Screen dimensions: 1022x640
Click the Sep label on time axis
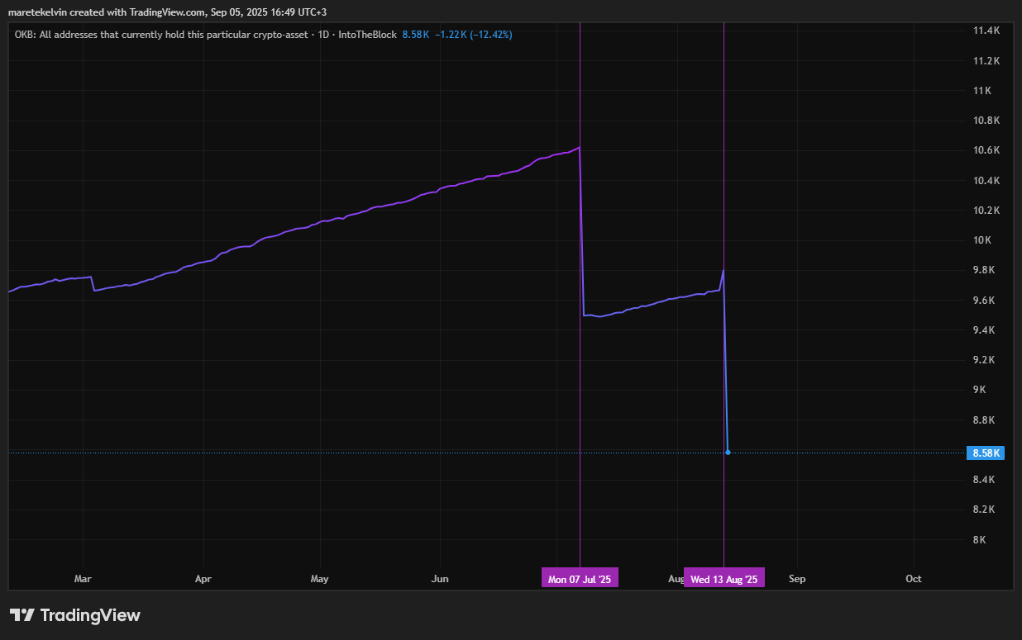point(797,579)
